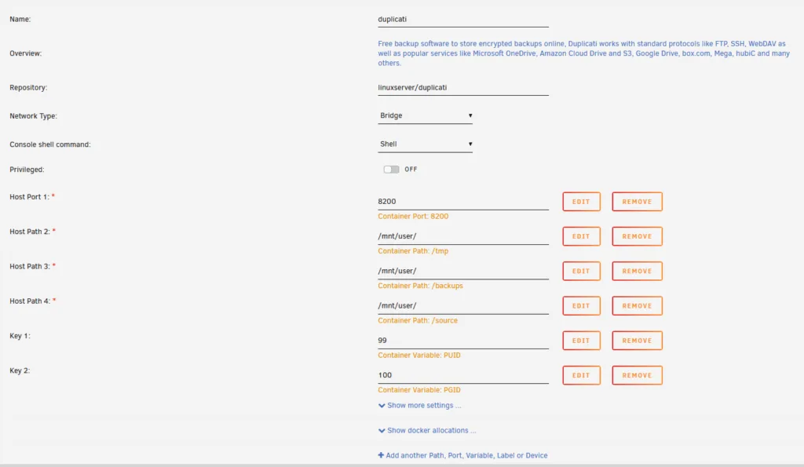Edit Host Path 3 mapping
The height and width of the screenshot is (467, 804).
point(581,272)
